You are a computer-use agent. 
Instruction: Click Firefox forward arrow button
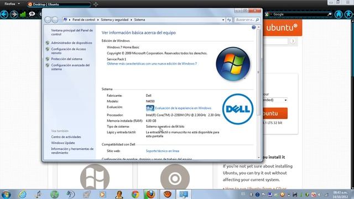[x=14, y=14]
